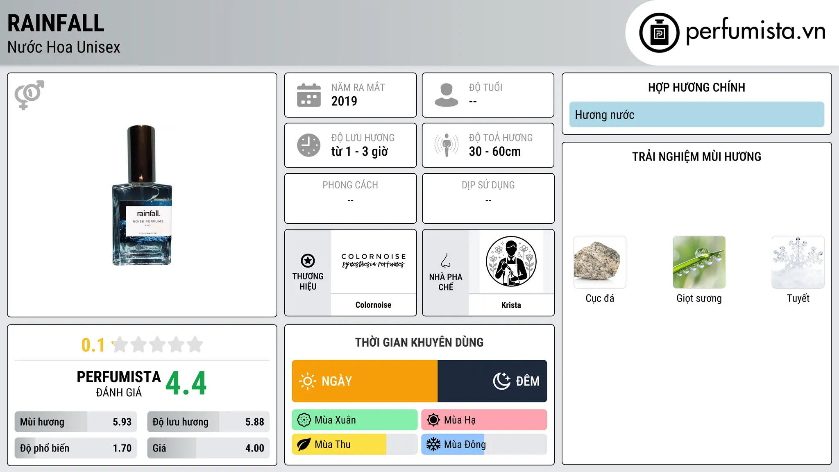The image size is (839, 472).
Task: Click the moon icon in the Đêm bar
Action: point(502,381)
